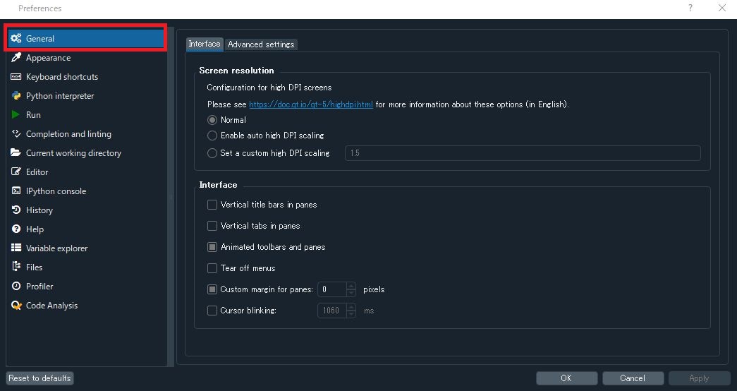Click the Keyboard shortcuts keyboard icon
The width and height of the screenshot is (737, 391).
(x=16, y=77)
